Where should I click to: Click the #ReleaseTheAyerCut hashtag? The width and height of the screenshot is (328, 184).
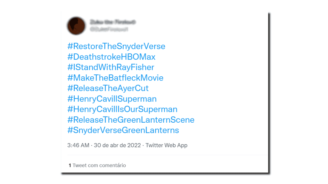(108, 88)
